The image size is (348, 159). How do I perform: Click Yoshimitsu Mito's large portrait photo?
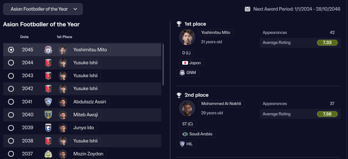[x=187, y=37]
